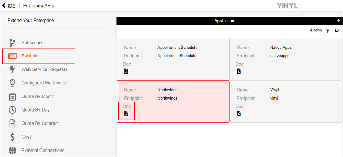Click the Web Service Requests lightning icon
Viewport: 343px width, 157px height.
click(x=12, y=69)
